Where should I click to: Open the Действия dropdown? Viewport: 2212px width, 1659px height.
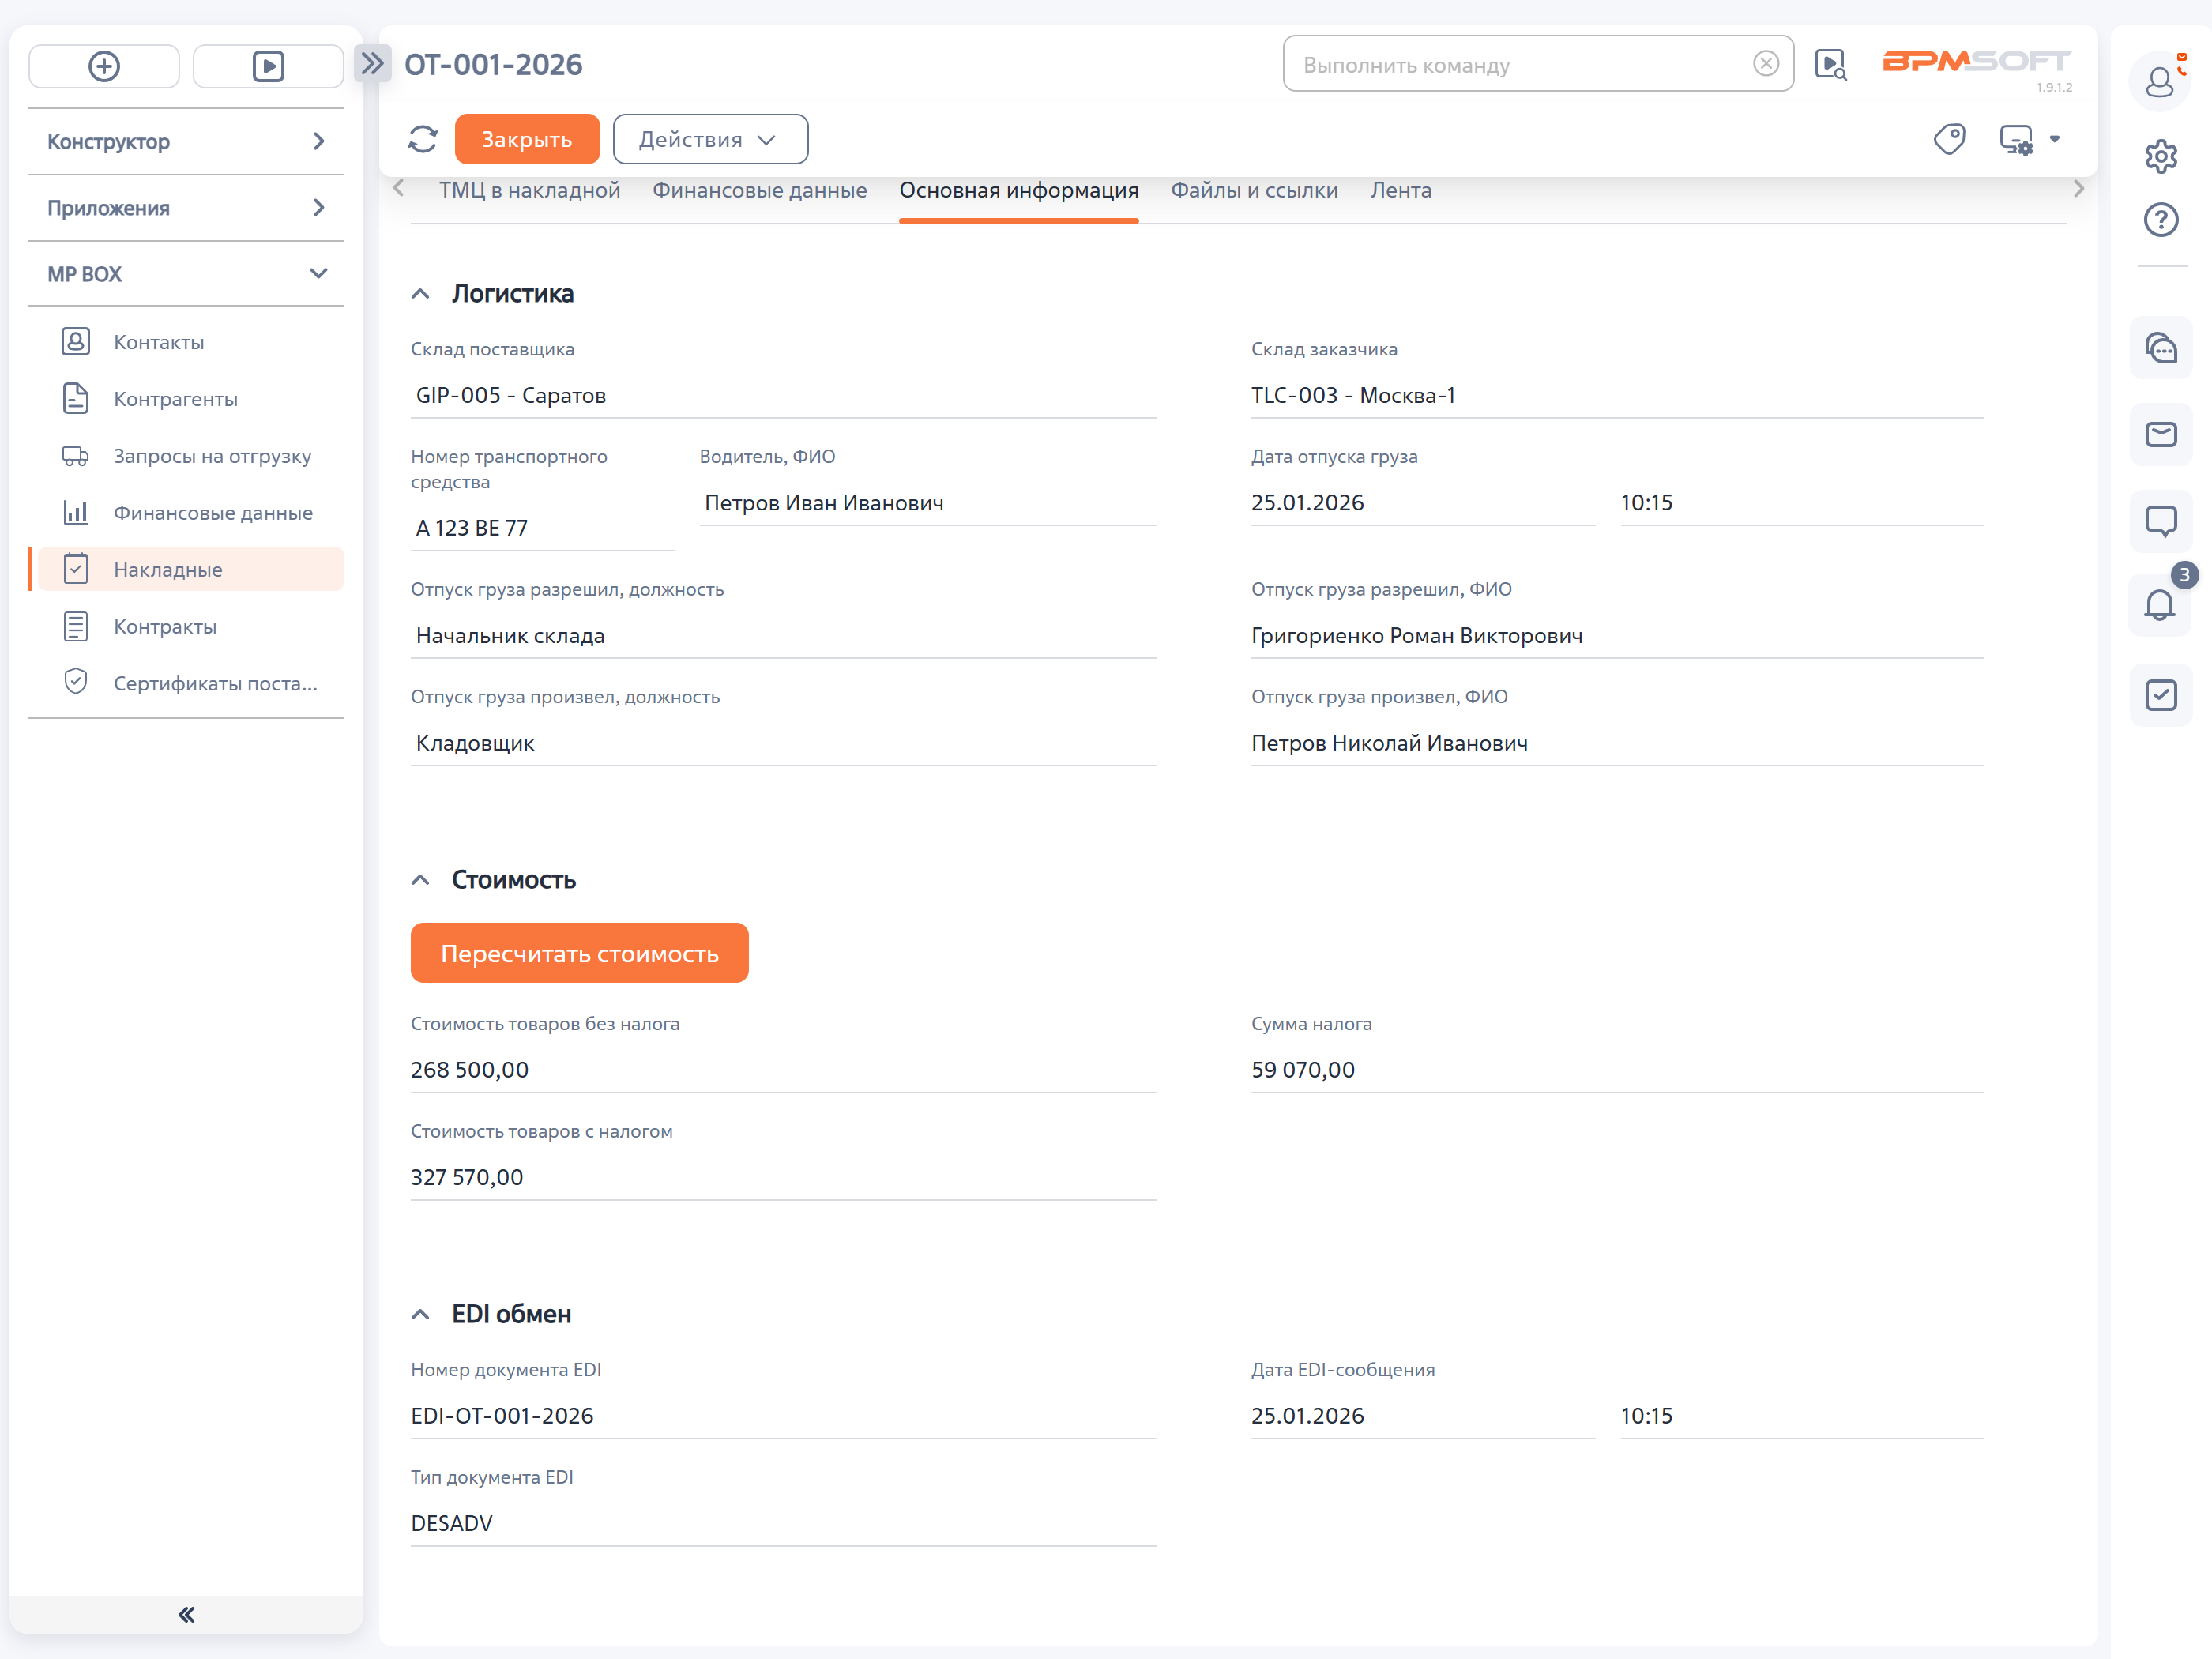(710, 139)
